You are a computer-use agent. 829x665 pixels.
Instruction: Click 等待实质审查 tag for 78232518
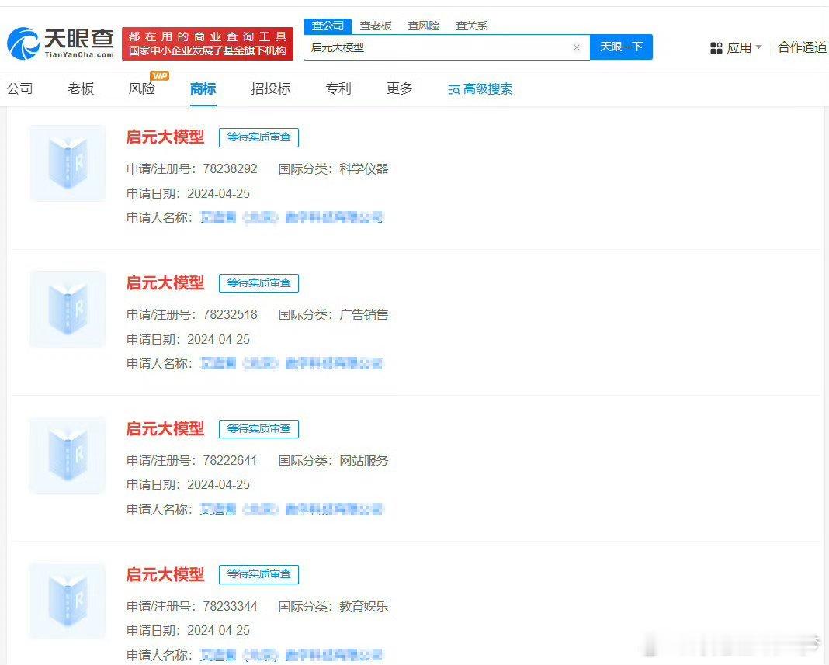point(259,283)
